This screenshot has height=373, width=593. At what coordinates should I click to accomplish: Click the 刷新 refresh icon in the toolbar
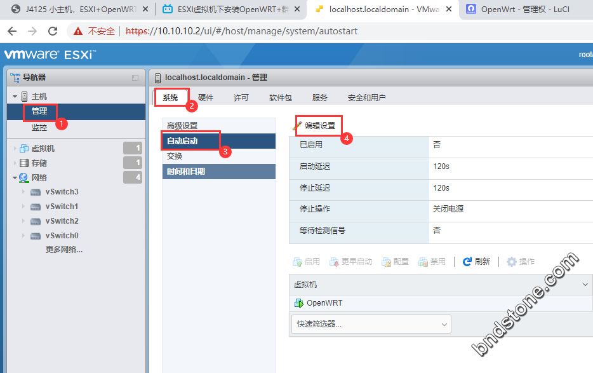(x=467, y=262)
